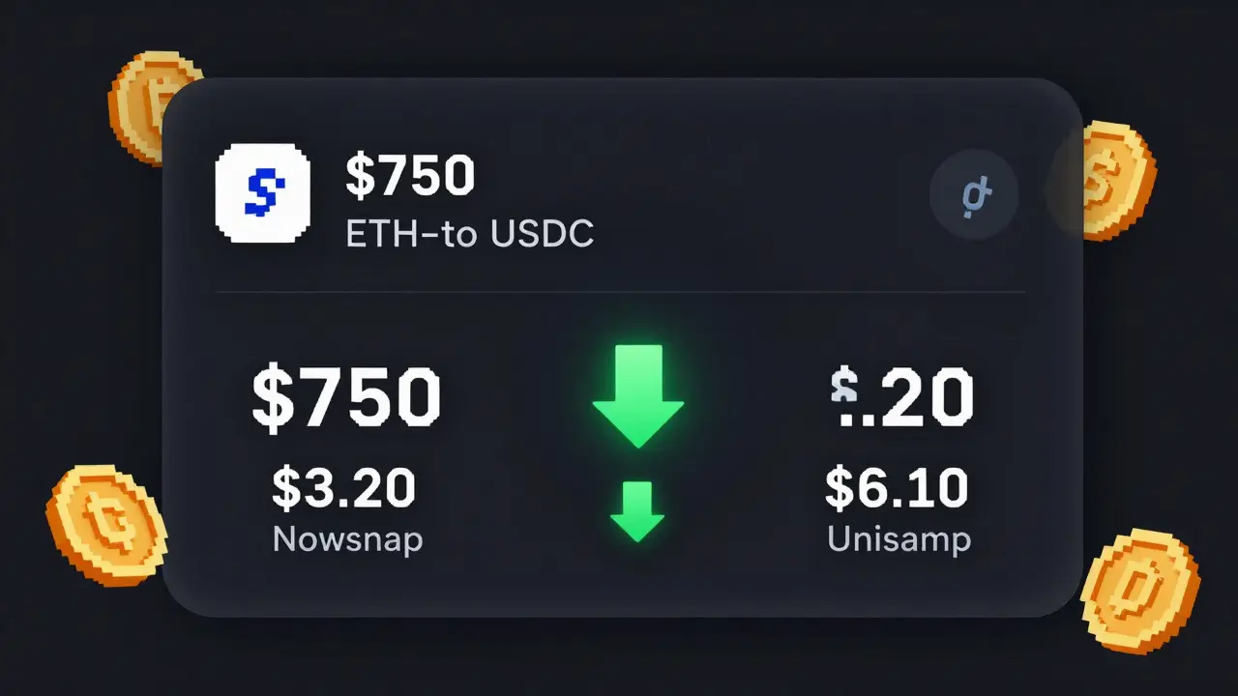Open the Unisamp label
The width and height of the screenshot is (1238, 696).
[x=899, y=538]
